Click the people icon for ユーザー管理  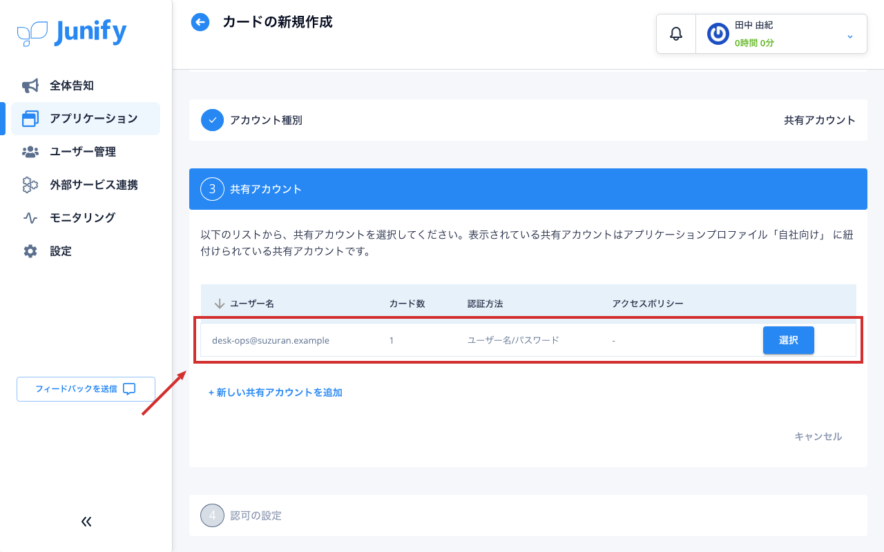30,152
